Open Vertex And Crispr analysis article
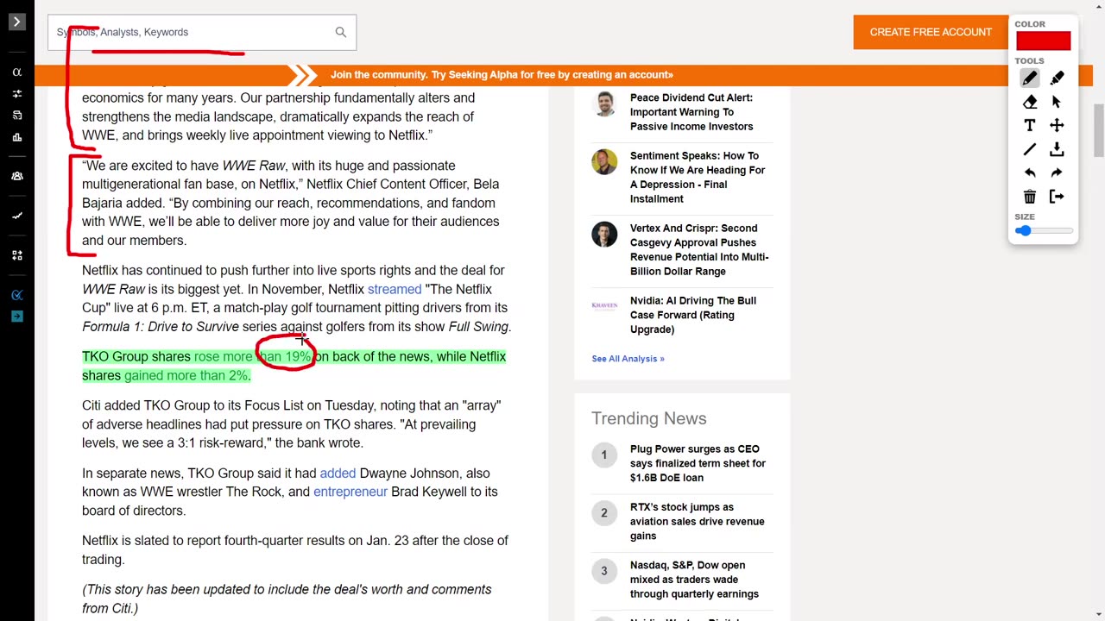1105x621 pixels. (x=699, y=249)
